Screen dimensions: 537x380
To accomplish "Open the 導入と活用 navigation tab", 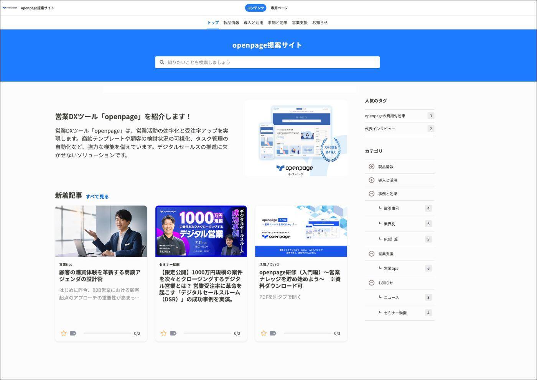I will (254, 23).
